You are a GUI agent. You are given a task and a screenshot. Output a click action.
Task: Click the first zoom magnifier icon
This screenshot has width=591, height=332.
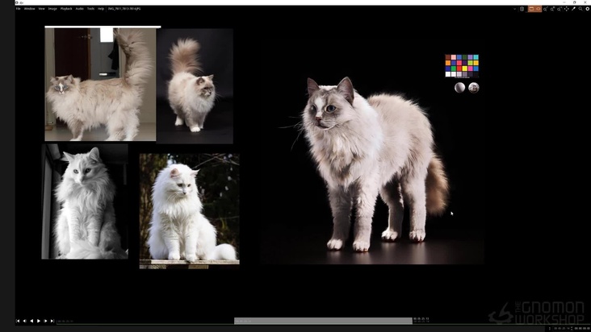(546, 9)
